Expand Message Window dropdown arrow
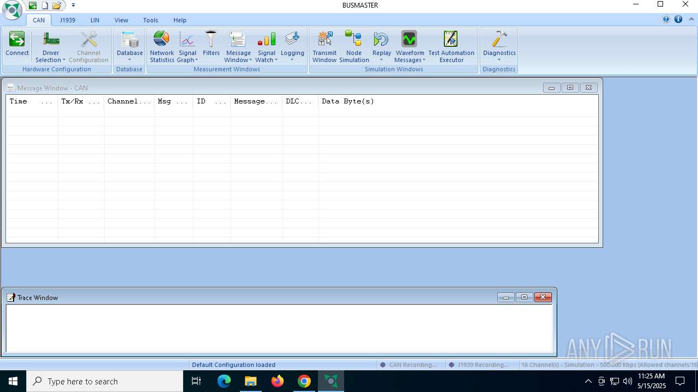This screenshot has width=698, height=392. tap(250, 60)
